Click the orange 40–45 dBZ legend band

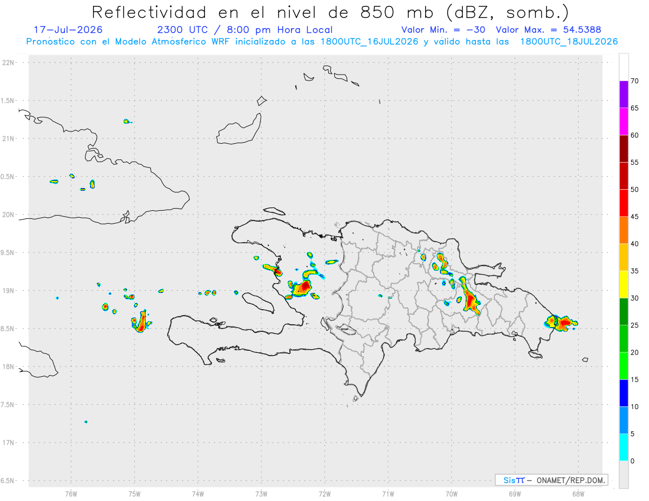[624, 230]
